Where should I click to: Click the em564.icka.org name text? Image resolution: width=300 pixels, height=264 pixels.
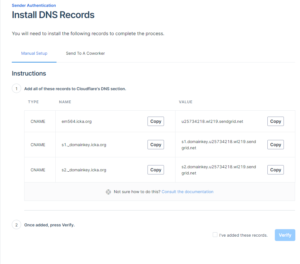coord(77,122)
